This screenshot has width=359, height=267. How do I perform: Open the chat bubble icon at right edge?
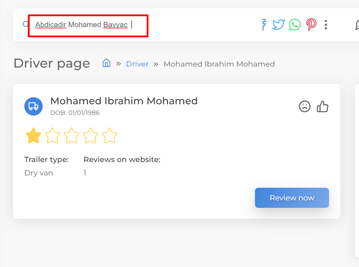[357, 25]
